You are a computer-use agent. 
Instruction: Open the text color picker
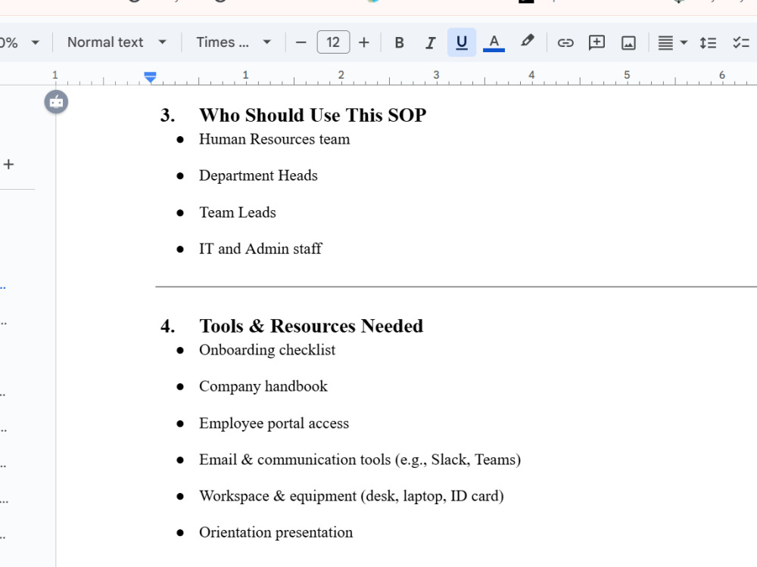coord(494,42)
